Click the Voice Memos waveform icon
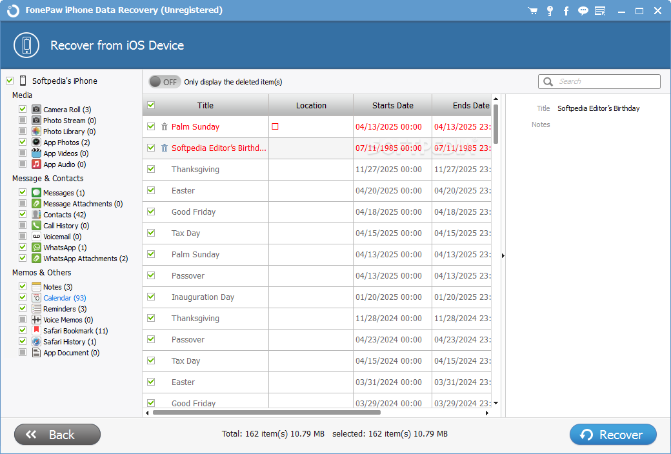The image size is (671, 454). pyautogui.click(x=36, y=320)
